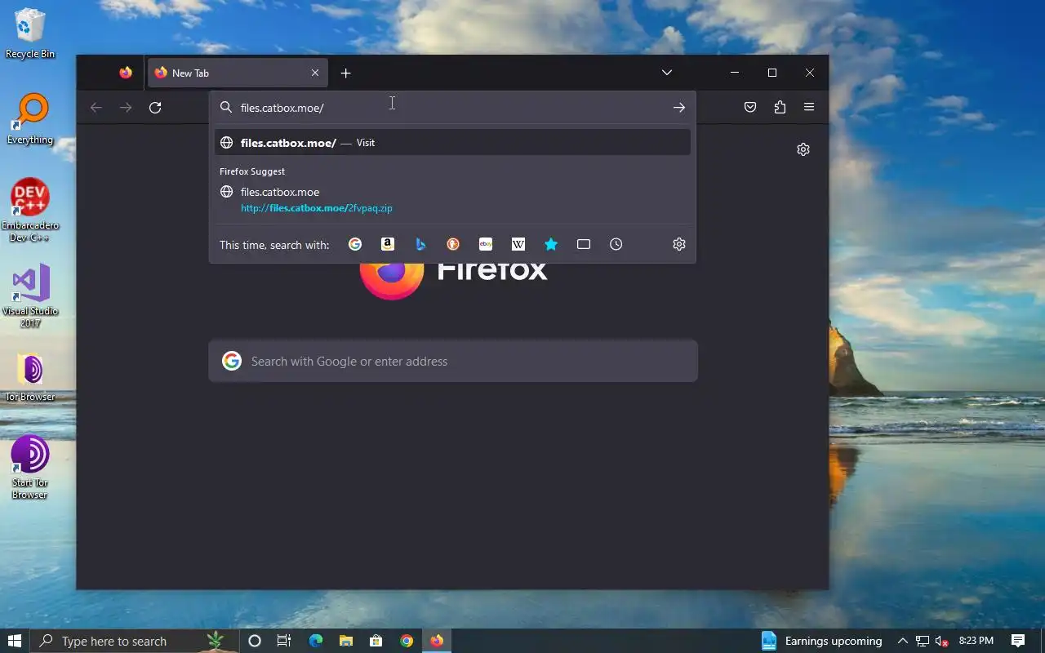
Task: Open Save to Pocket button
Action: coord(750,107)
